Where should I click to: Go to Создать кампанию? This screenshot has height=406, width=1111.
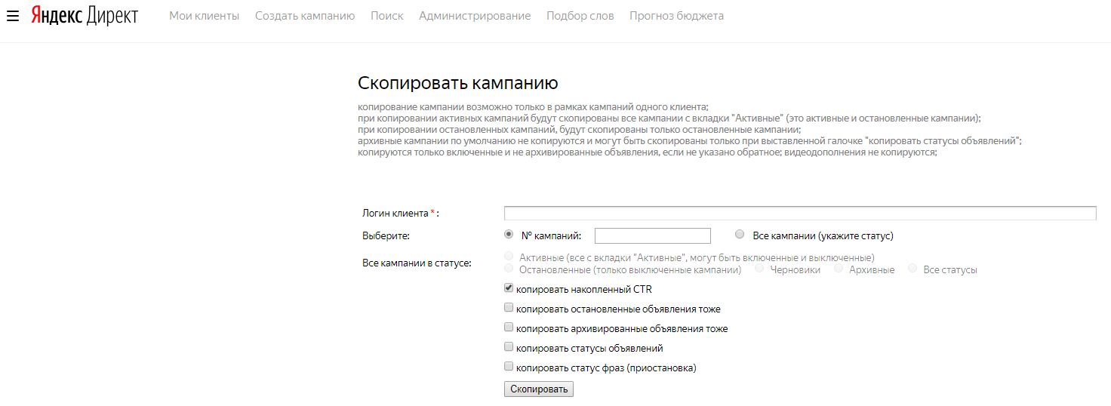point(305,16)
